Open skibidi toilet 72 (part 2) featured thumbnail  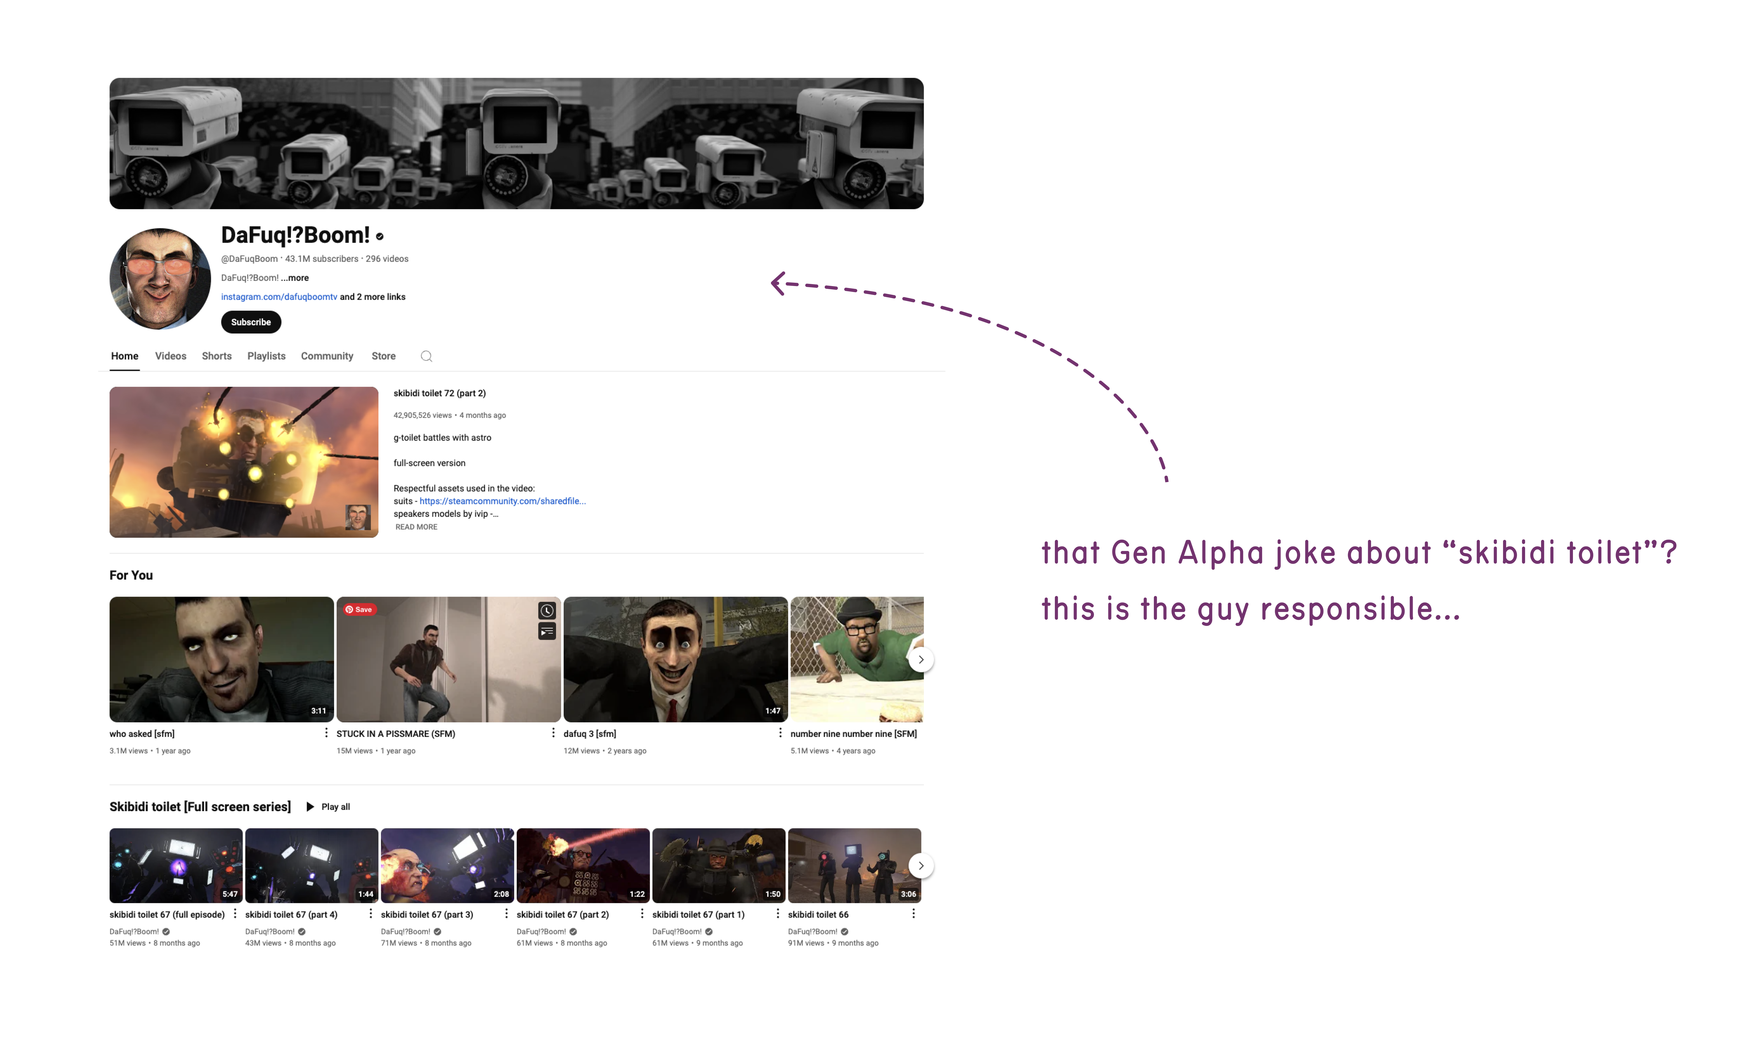coord(243,462)
